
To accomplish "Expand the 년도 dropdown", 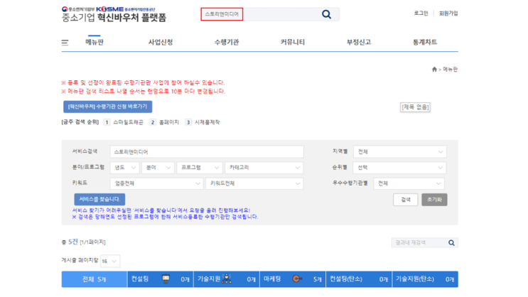I will [x=124, y=168].
